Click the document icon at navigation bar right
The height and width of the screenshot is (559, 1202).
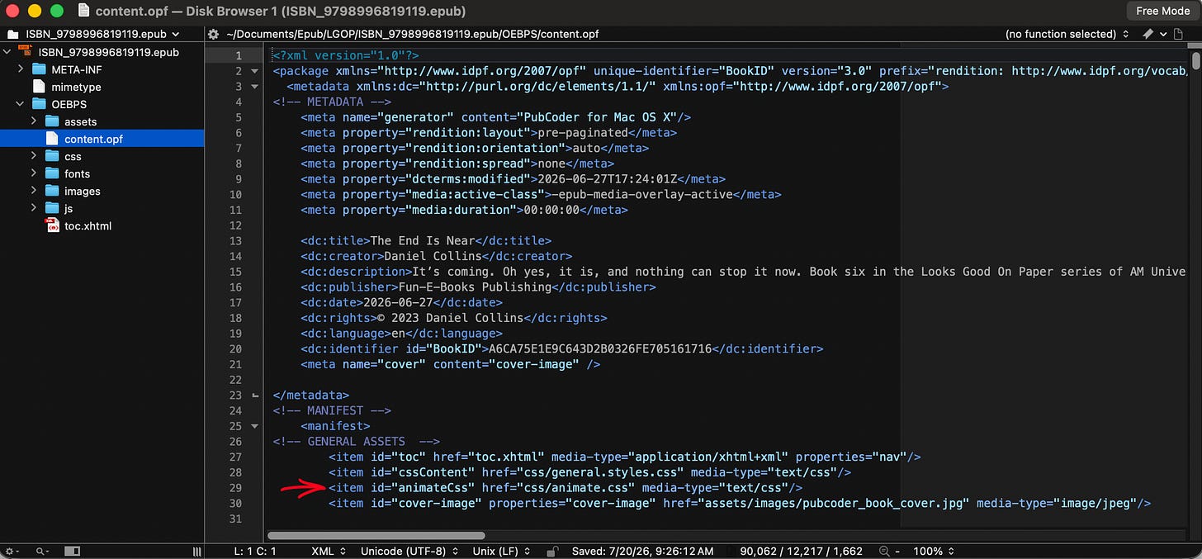tap(1177, 34)
